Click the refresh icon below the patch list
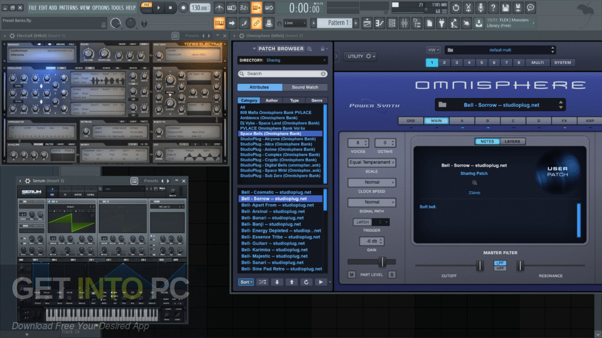This screenshot has width=602, height=338. [x=306, y=282]
